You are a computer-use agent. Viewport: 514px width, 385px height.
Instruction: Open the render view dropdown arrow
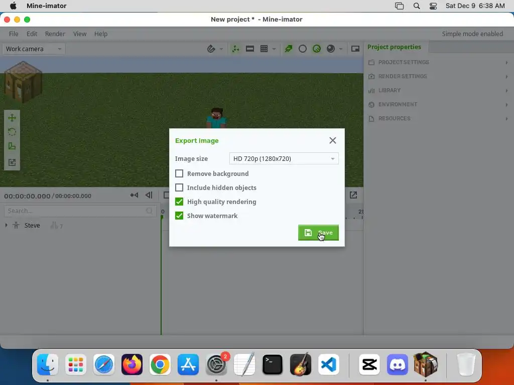[341, 49]
